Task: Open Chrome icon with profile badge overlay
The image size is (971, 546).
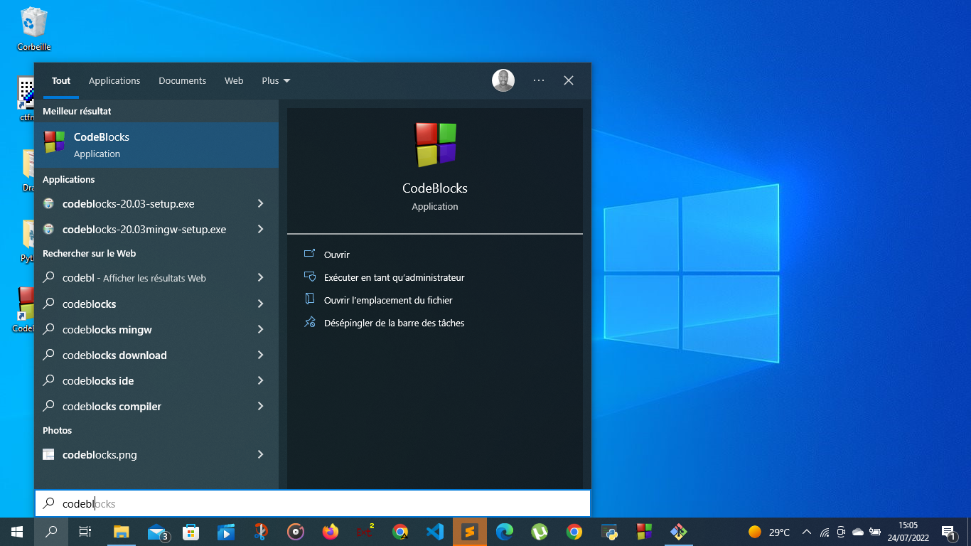Action: [400, 532]
